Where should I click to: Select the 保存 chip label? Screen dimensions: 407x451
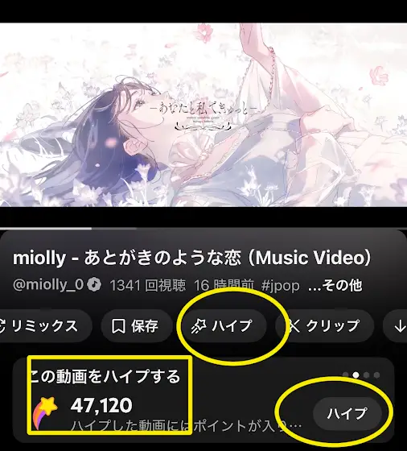pyautogui.click(x=145, y=326)
